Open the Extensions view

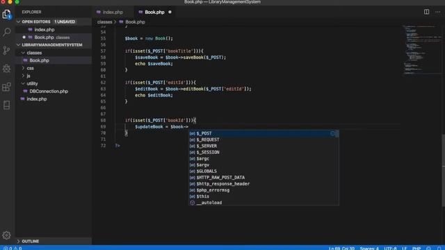[6, 87]
